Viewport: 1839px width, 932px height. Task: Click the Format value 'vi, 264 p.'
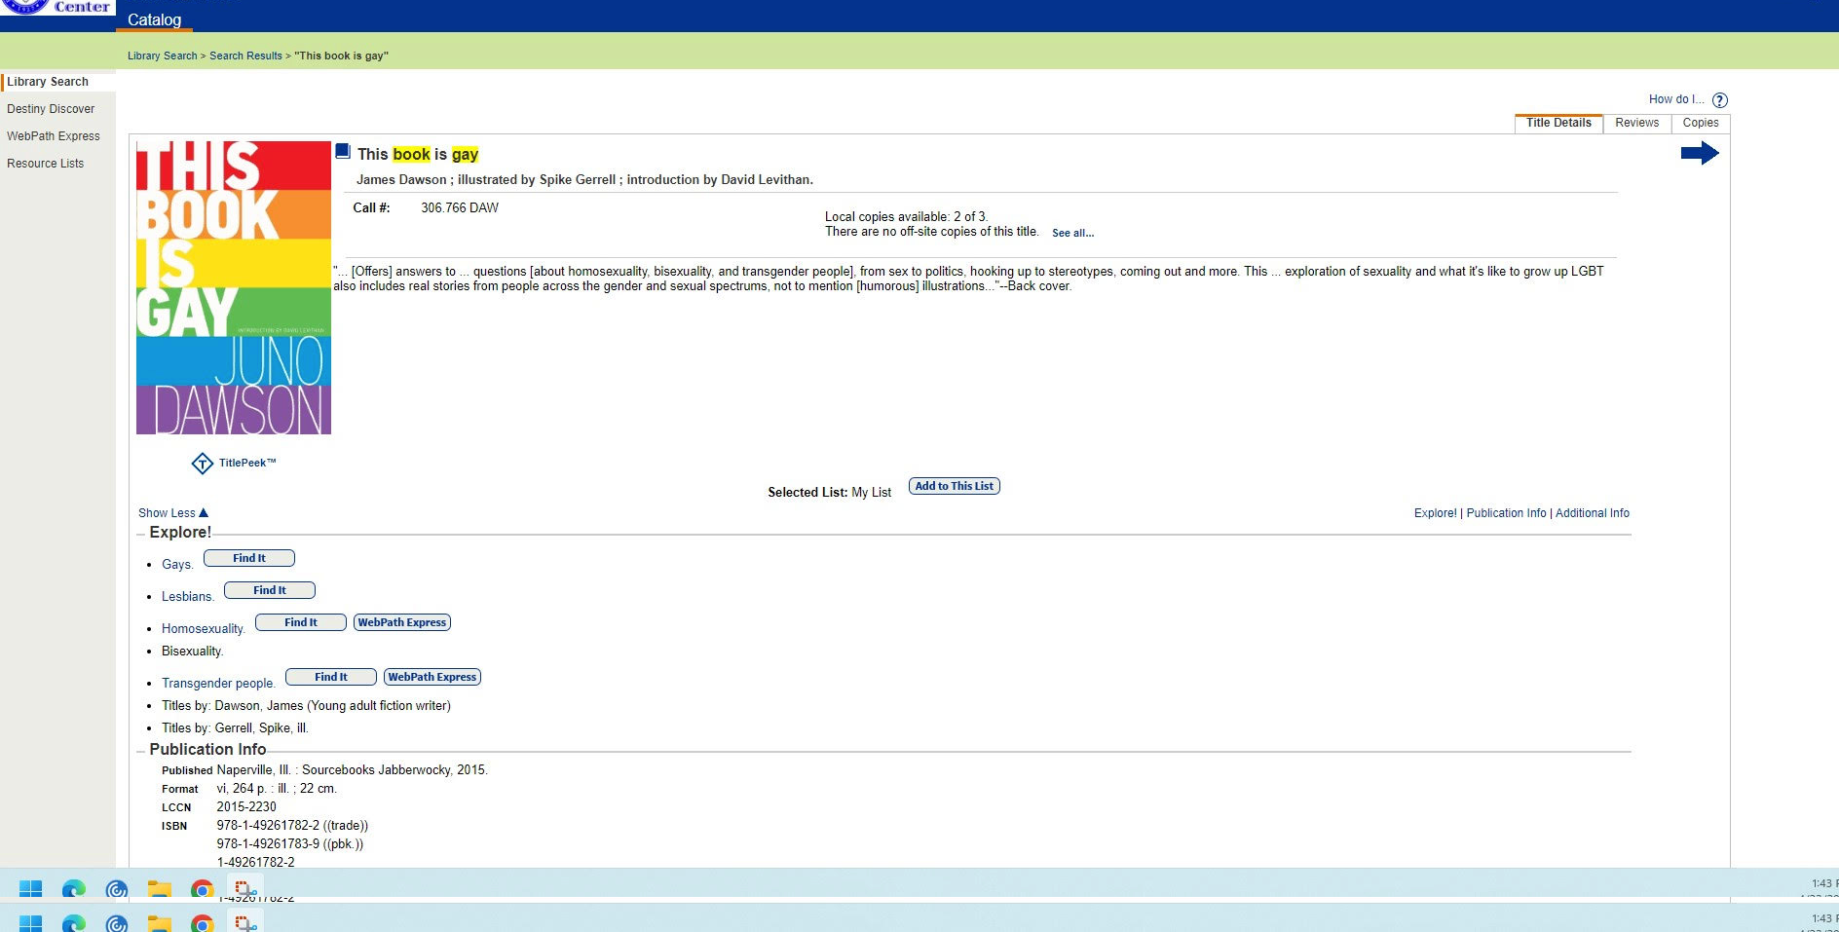(277, 788)
